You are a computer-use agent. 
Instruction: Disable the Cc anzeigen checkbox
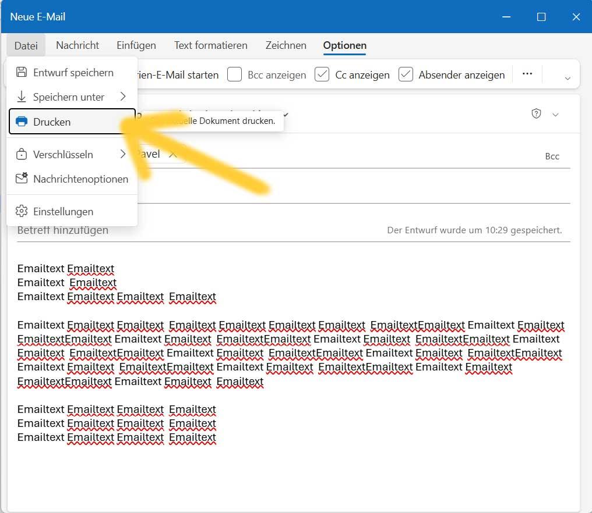tap(322, 74)
